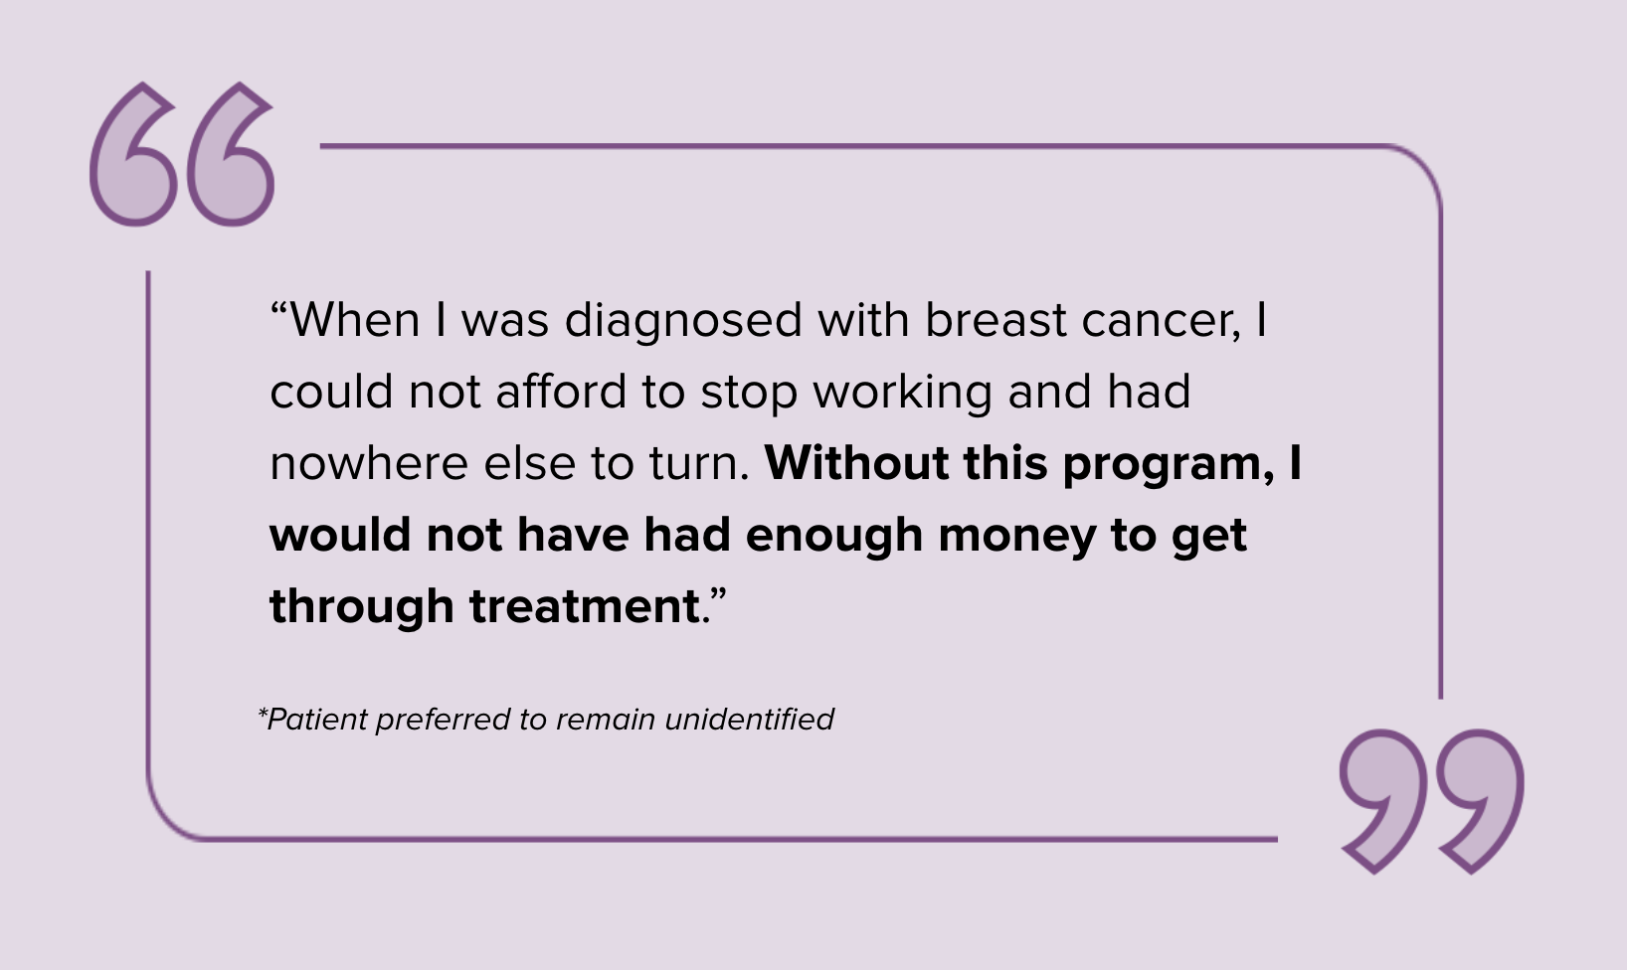Screen dimensions: 1627x970
Task: Click the word "diagnosed" in the first line
Action: 683,322
